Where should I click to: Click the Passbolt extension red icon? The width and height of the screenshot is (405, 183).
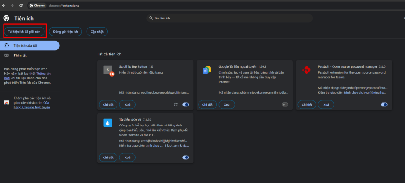coord(306,70)
